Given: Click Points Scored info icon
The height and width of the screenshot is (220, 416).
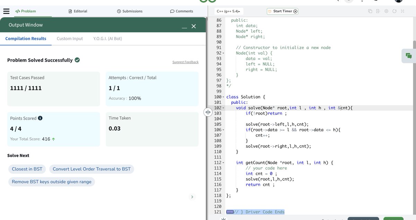Looking at the screenshot, I should pyautogui.click(x=40, y=118).
